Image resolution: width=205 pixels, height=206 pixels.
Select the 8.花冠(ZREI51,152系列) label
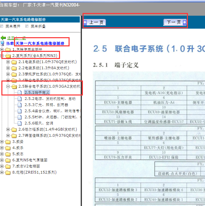(x=34, y=172)
